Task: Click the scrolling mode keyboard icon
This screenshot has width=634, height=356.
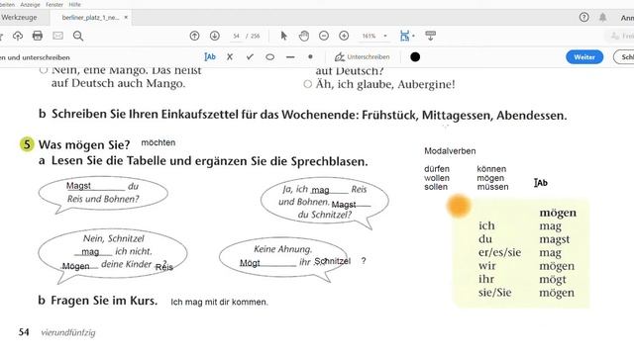Action: point(430,36)
